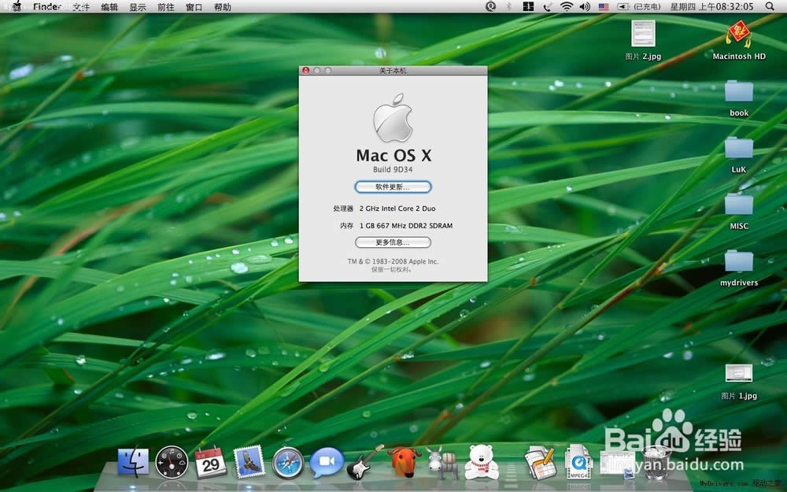Open the Wi-Fi status menu
This screenshot has height=492, width=787.
pos(567,7)
